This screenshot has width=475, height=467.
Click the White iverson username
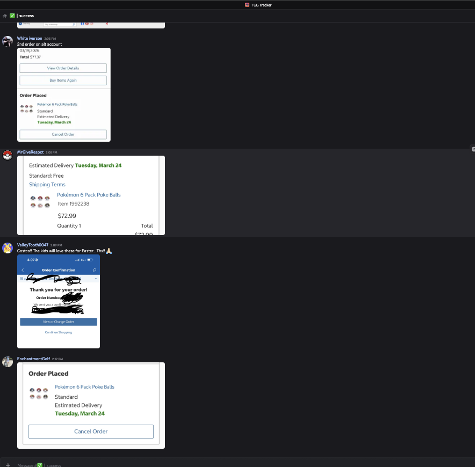[30, 39]
